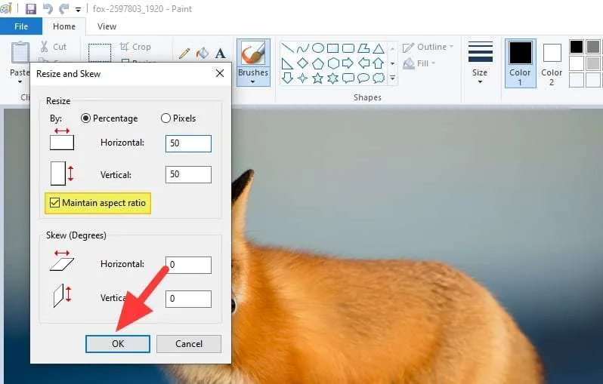Pick the Six-point star shape
The height and width of the screenshot is (384, 603).
pos(332,78)
